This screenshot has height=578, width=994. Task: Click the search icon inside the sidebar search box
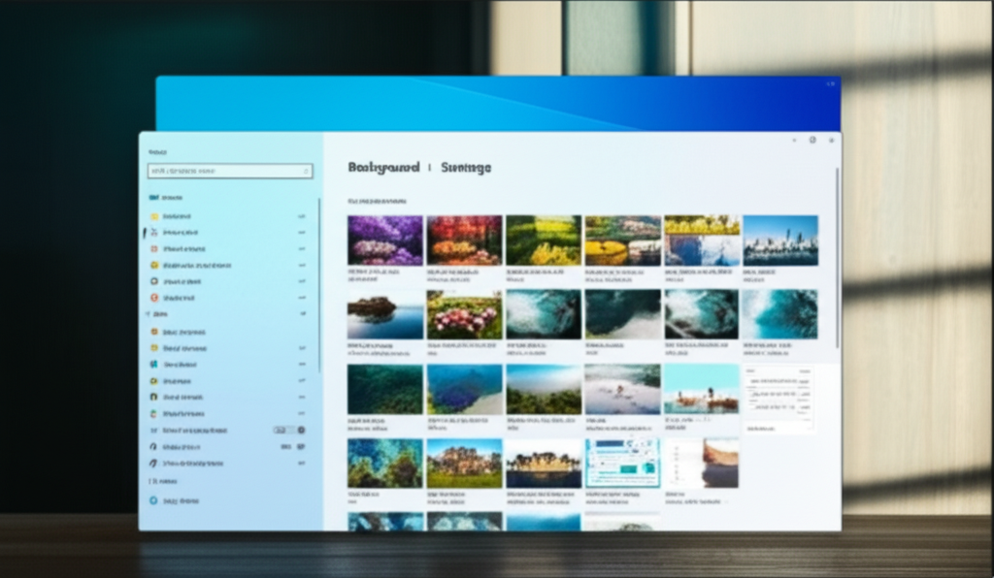306,171
